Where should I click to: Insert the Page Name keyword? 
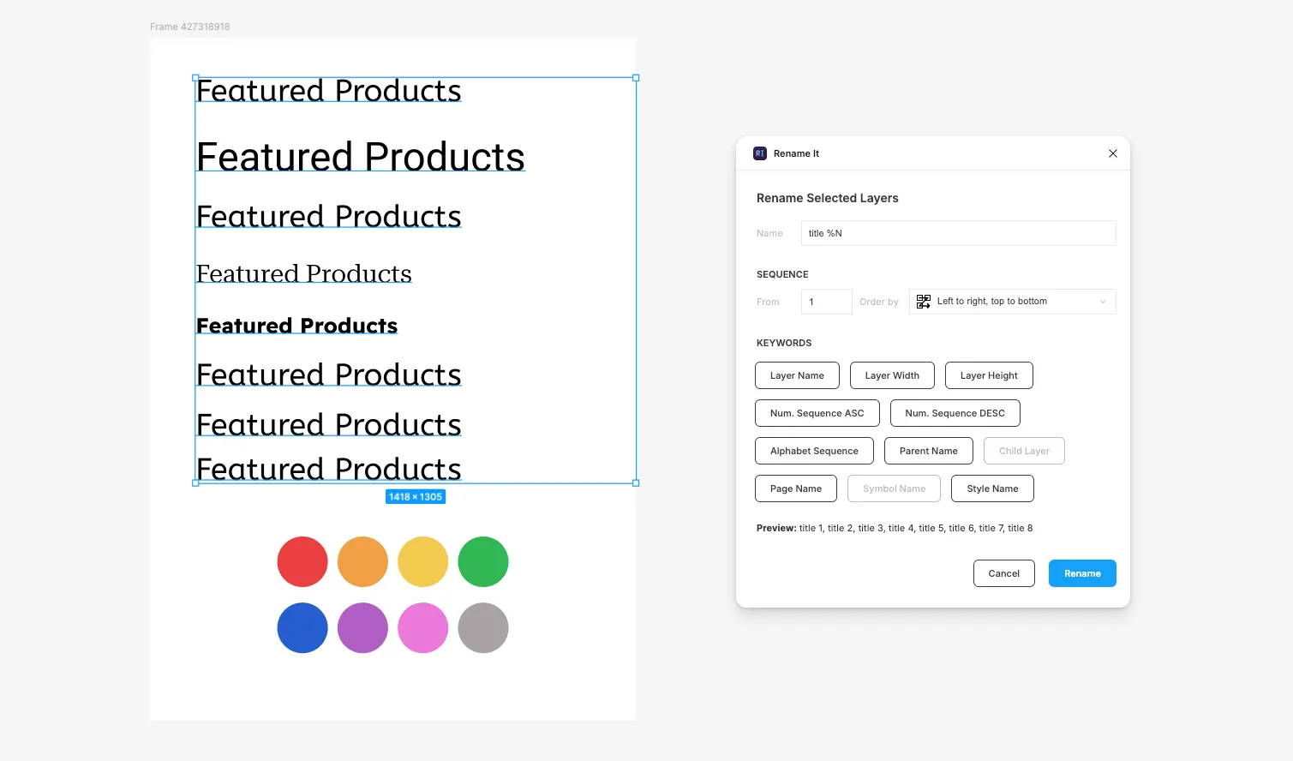pos(796,488)
